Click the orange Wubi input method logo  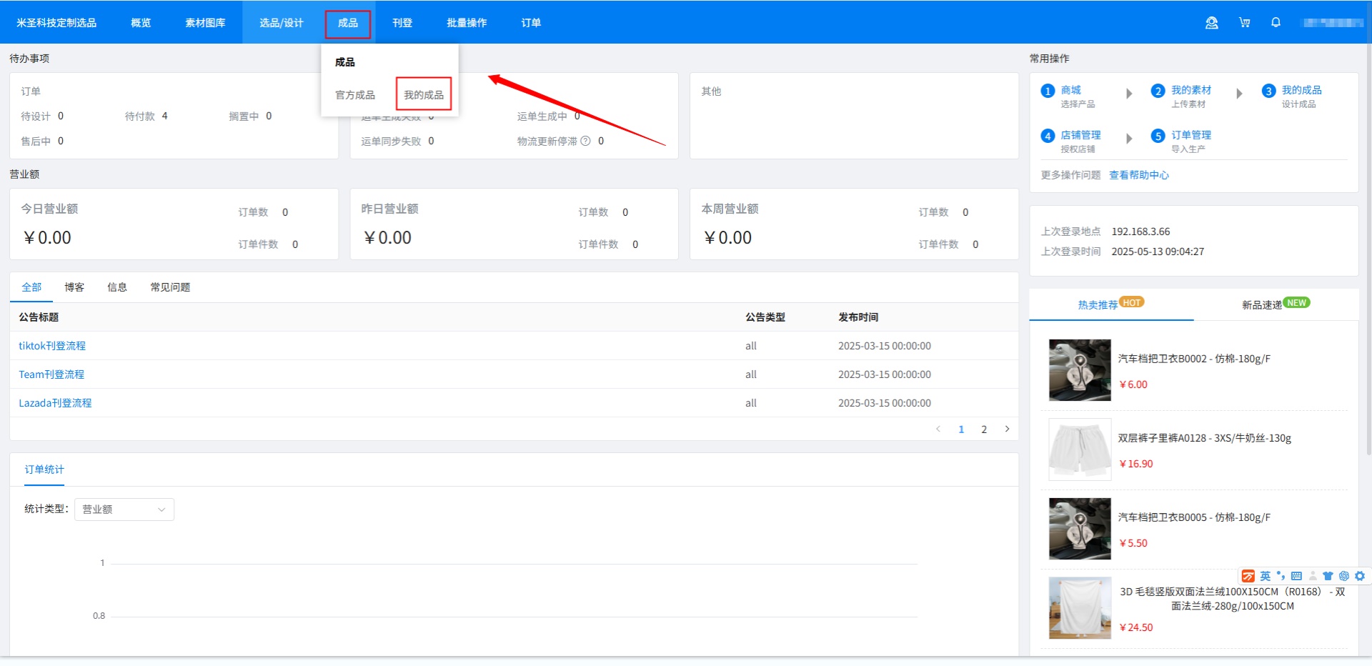1248,576
